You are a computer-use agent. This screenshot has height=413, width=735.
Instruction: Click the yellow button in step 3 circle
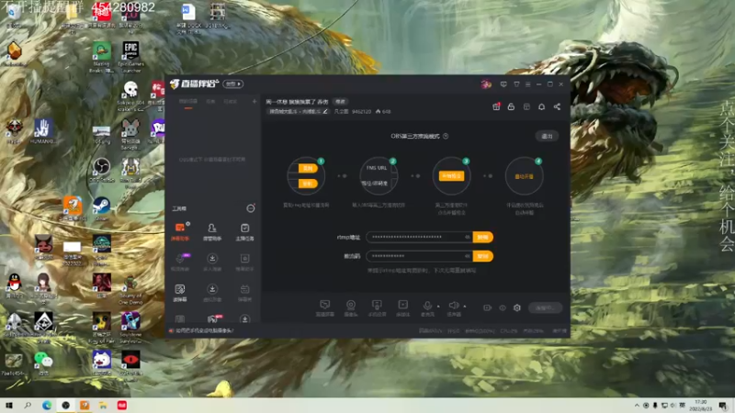point(451,176)
